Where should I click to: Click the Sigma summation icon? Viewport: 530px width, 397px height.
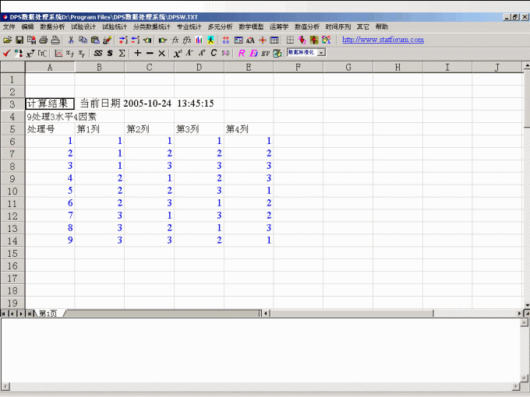pos(122,53)
